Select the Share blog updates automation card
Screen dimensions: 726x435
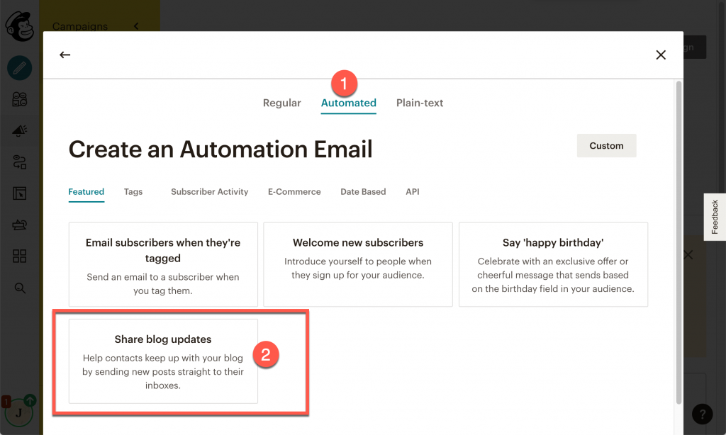click(x=163, y=362)
